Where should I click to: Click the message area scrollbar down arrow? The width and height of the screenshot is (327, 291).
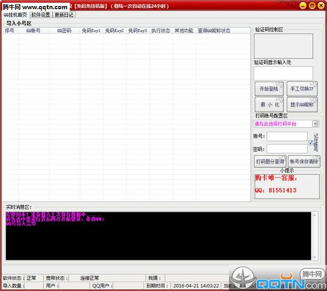(x=314, y=257)
